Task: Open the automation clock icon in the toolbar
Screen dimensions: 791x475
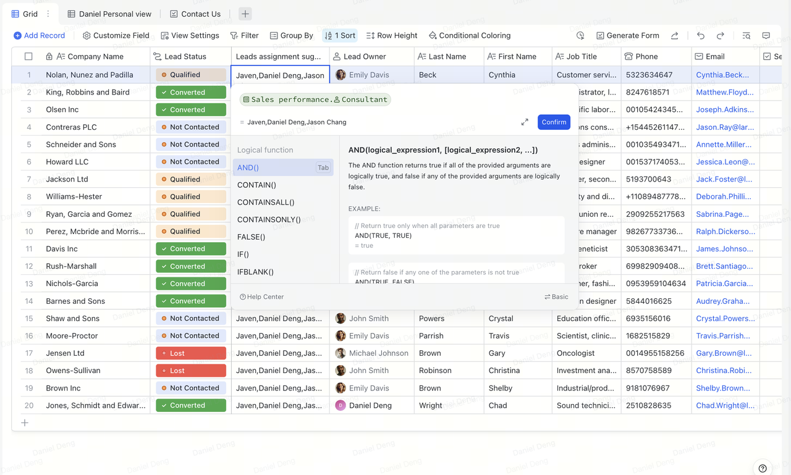Action: click(x=580, y=36)
